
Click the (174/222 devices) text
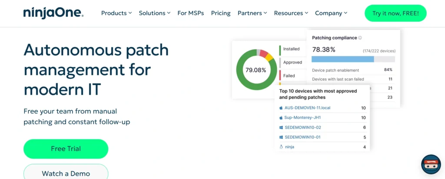(x=379, y=51)
